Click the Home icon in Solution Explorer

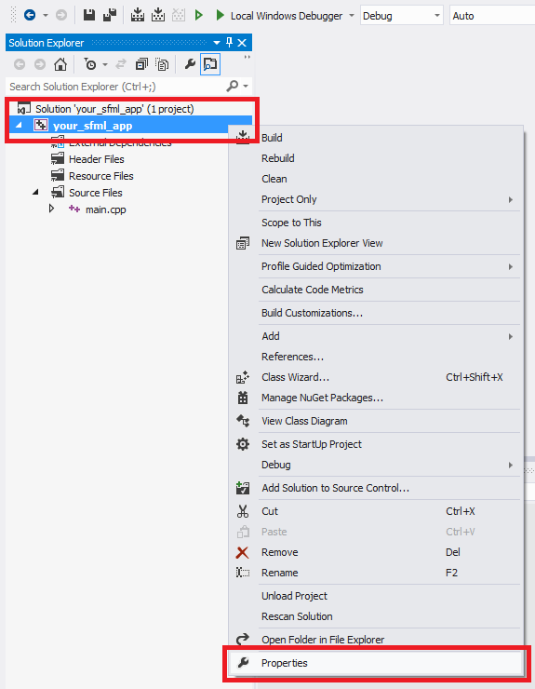(60, 64)
